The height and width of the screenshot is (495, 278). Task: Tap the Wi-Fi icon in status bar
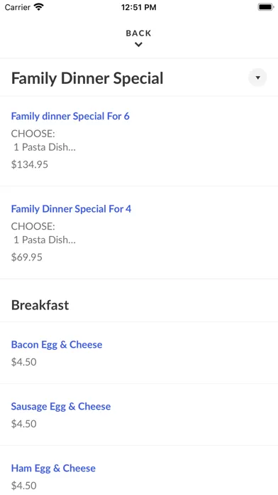39,7
